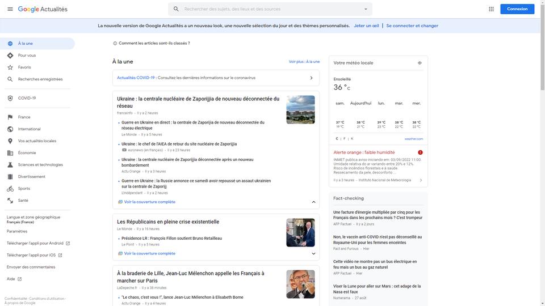Click the search magnifier icon

click(176, 9)
